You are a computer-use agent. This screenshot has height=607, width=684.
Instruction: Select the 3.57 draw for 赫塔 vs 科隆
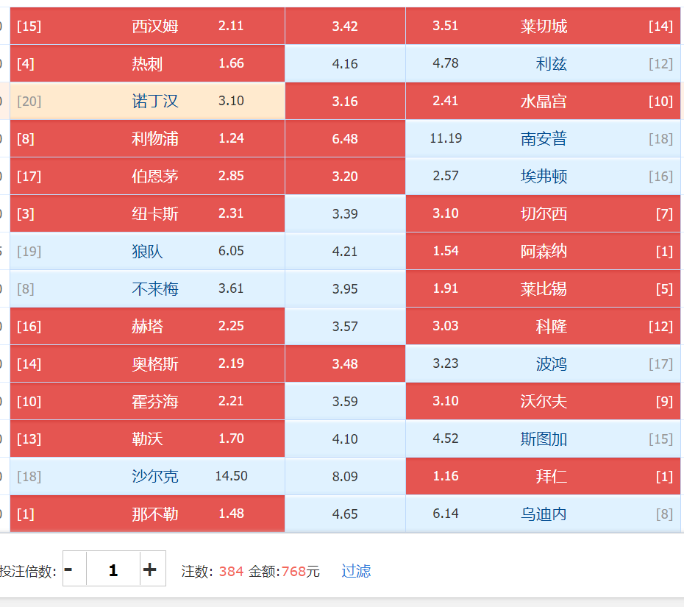pyautogui.click(x=345, y=327)
